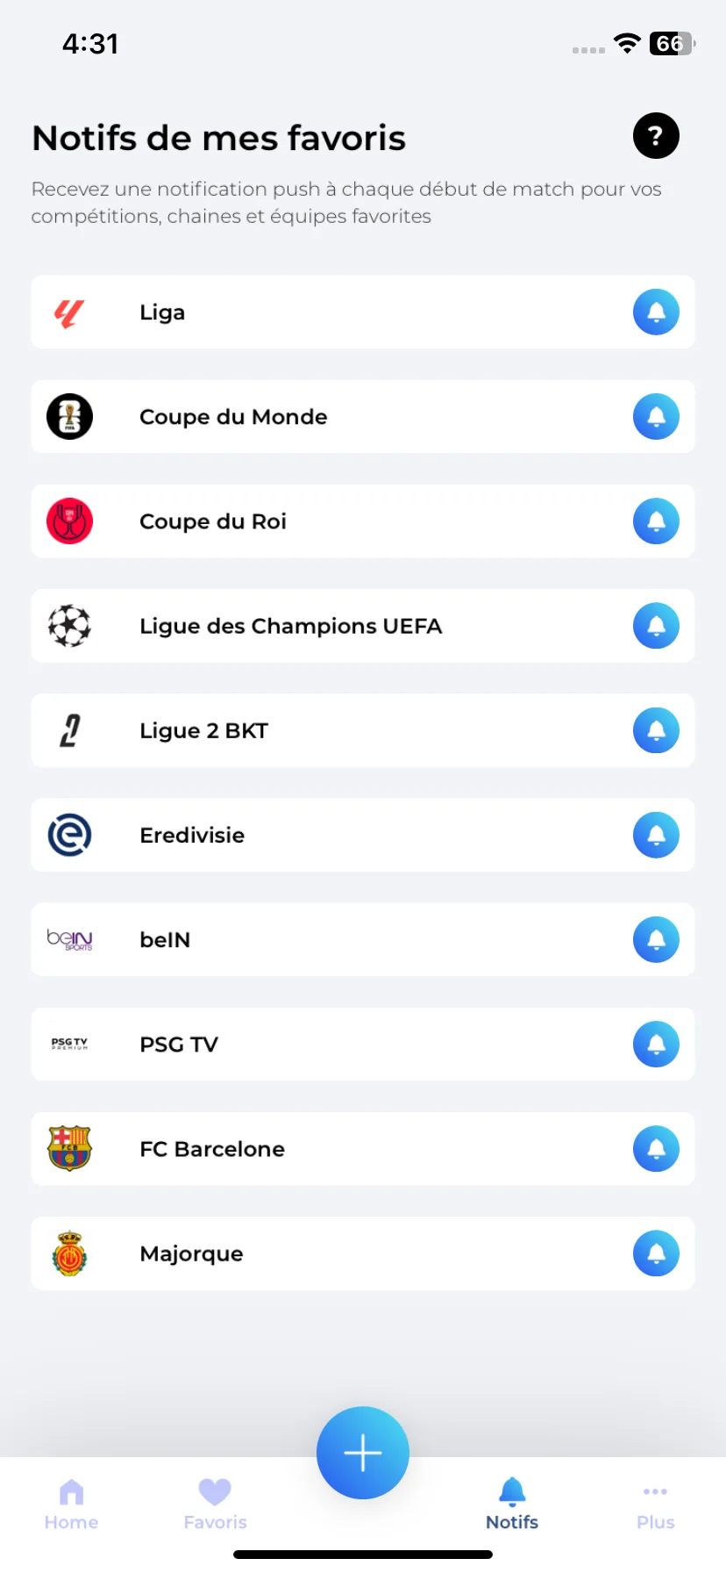Screen dimensions: 726x1573
Task: Tap the Eredivisie logo icon
Action: coord(69,835)
